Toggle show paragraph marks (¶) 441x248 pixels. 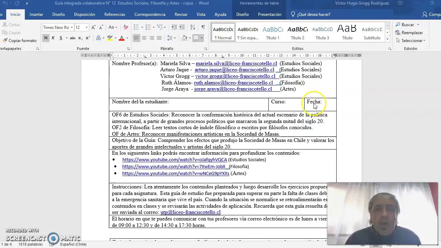(203, 27)
